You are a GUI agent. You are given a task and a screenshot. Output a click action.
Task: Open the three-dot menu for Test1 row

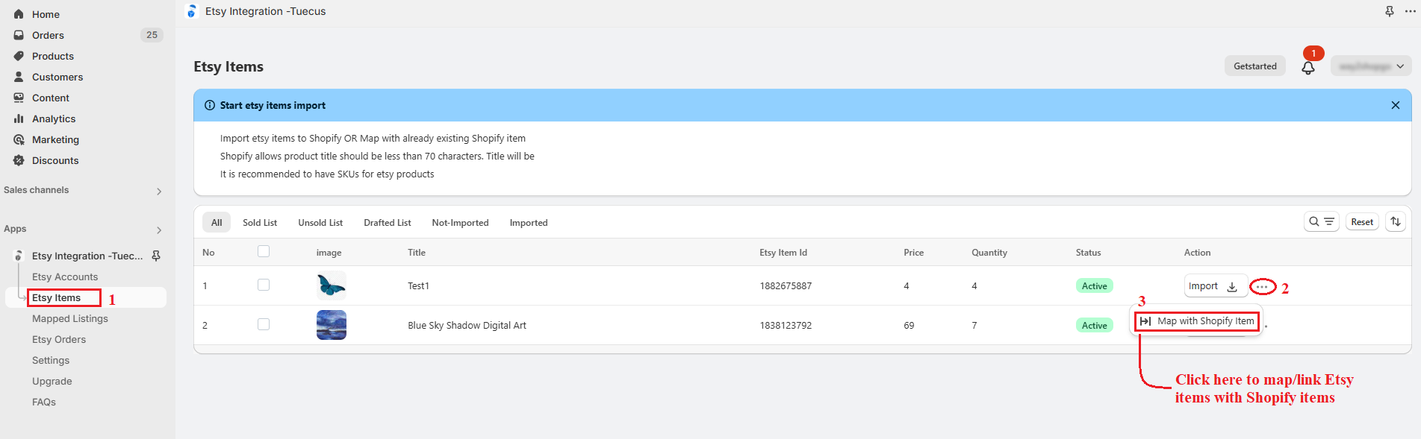pyautogui.click(x=1262, y=287)
